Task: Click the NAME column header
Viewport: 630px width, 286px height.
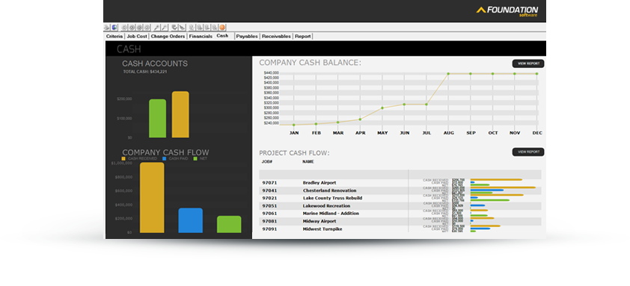Action: tap(308, 161)
